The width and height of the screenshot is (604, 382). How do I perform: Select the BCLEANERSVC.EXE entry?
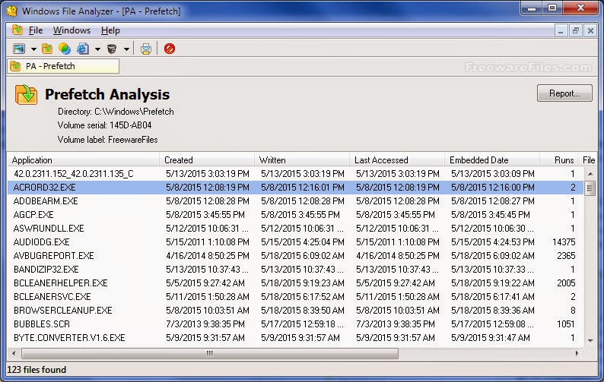[x=52, y=297]
